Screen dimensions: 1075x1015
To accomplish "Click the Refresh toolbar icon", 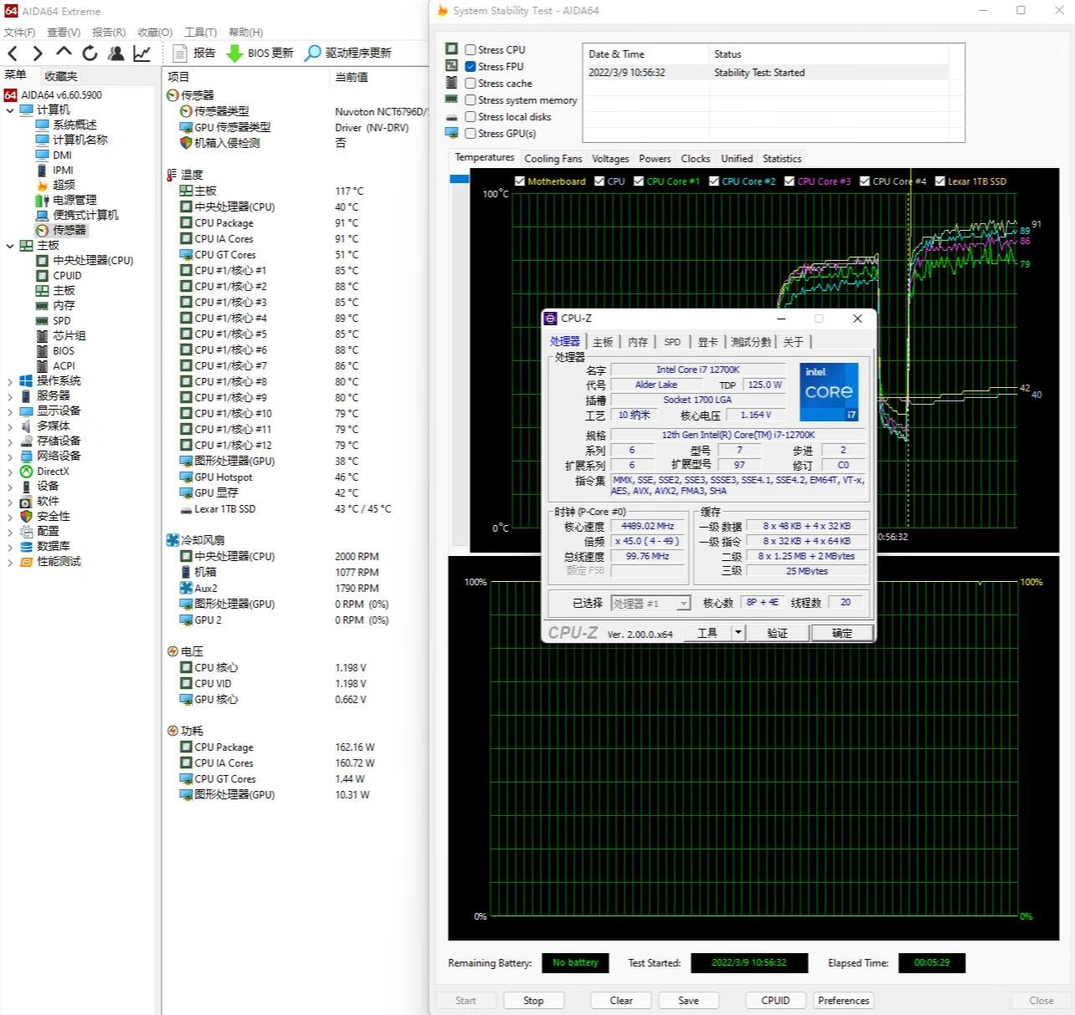I will [x=90, y=54].
